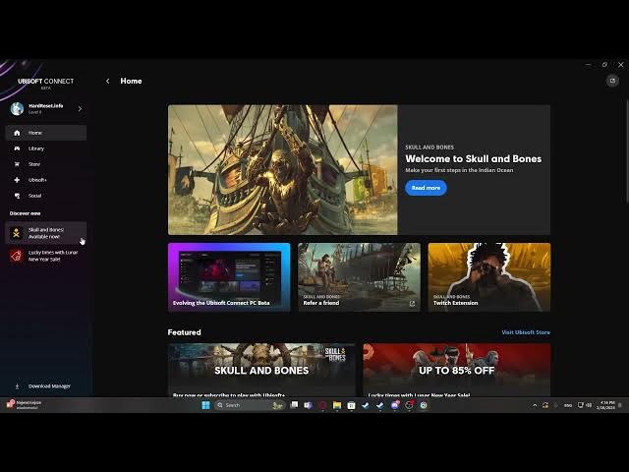Open the Refer a friend card
The height and width of the screenshot is (472, 629).
click(359, 276)
